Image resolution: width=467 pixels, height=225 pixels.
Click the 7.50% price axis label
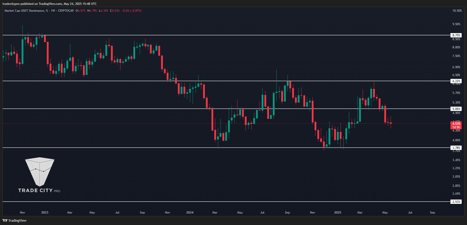pos(456,56)
